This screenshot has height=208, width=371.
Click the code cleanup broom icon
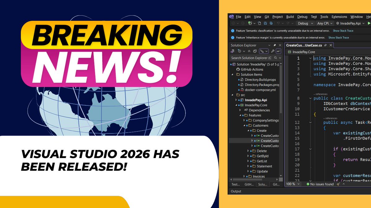point(339,184)
